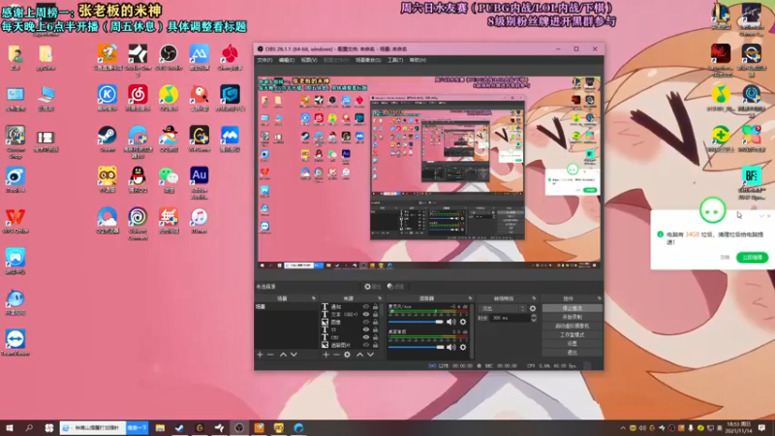This screenshot has height=436, width=775.
Task: Open the gear for the 麦克风/Aux mixer channel
Action: point(463,322)
